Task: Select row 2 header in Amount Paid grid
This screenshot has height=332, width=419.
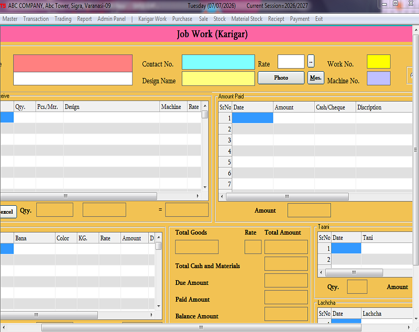Action: point(225,129)
